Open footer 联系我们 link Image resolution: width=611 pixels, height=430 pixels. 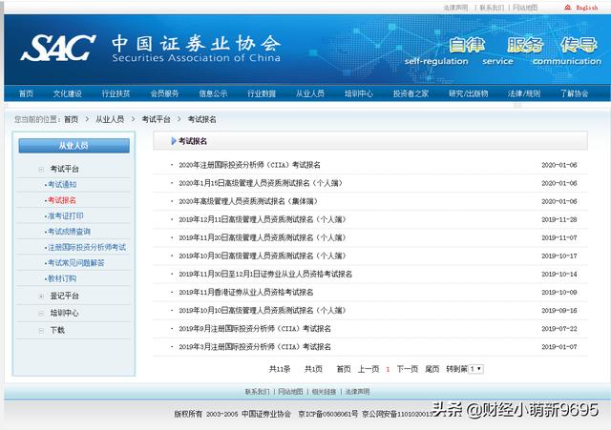coord(257,392)
